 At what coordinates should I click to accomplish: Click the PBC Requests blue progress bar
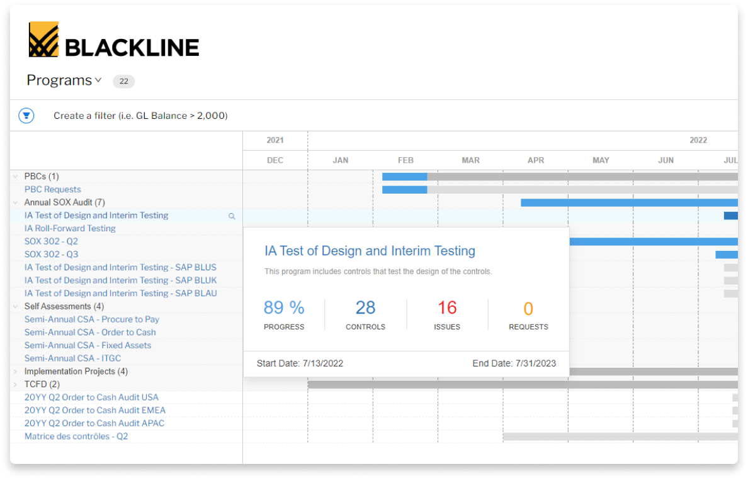[404, 190]
